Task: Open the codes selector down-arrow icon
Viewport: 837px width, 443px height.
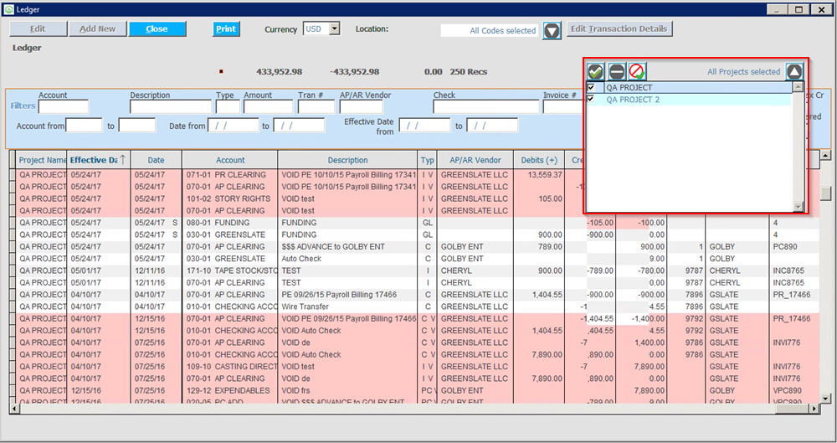Action: pyautogui.click(x=552, y=30)
